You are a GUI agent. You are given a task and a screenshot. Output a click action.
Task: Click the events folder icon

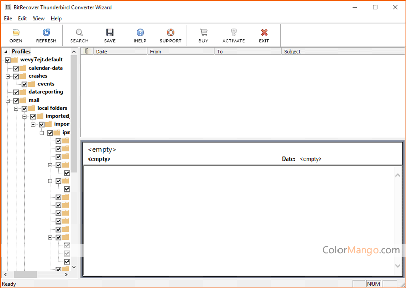pyautogui.click(x=31, y=84)
